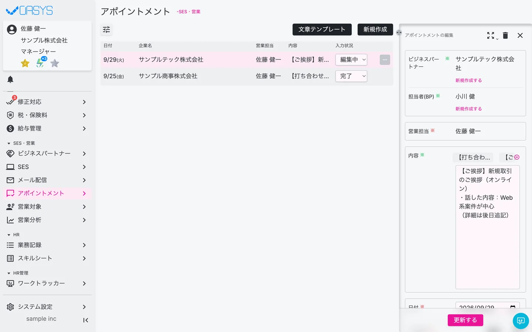Open the SES menu item
This screenshot has width=532, height=332.
47,167
